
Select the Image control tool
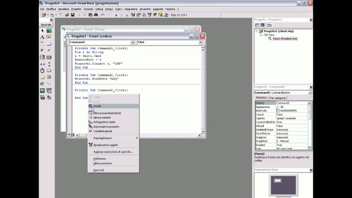(42, 91)
